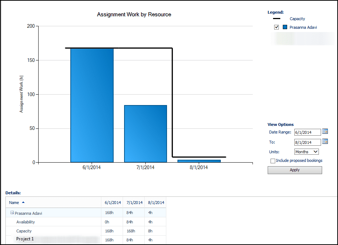Select the 7/1/2014 chart bar
338x245 pixels.
[x=145, y=134]
